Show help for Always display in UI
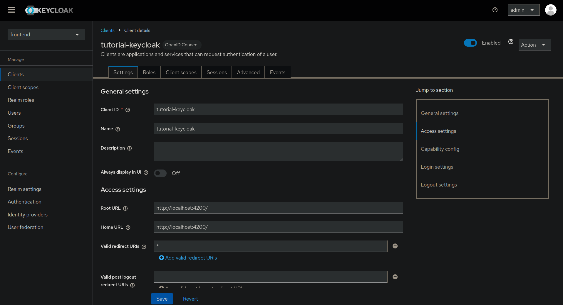 (146, 172)
